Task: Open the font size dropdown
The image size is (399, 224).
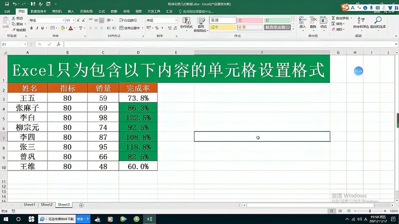Action: click(x=74, y=20)
